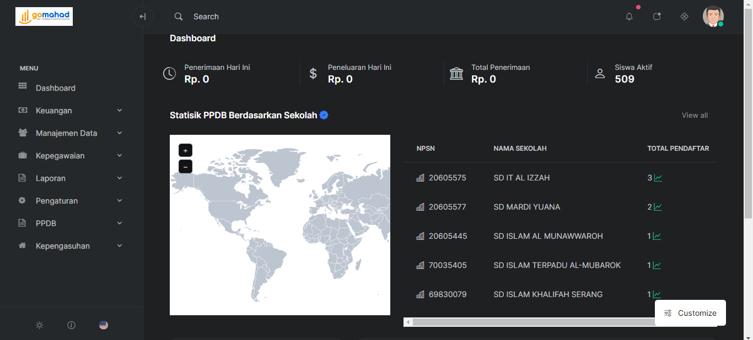Click the horizontal table scrollbar
The height and width of the screenshot is (340, 753).
[x=529, y=322]
